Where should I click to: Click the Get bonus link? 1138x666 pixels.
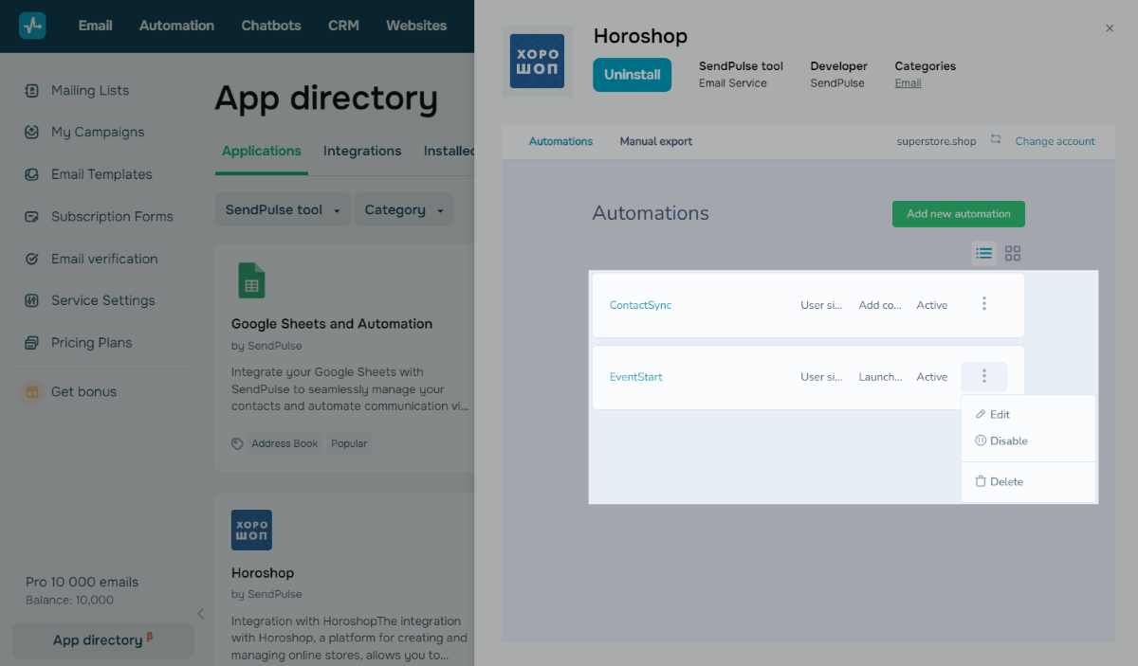[x=83, y=391]
